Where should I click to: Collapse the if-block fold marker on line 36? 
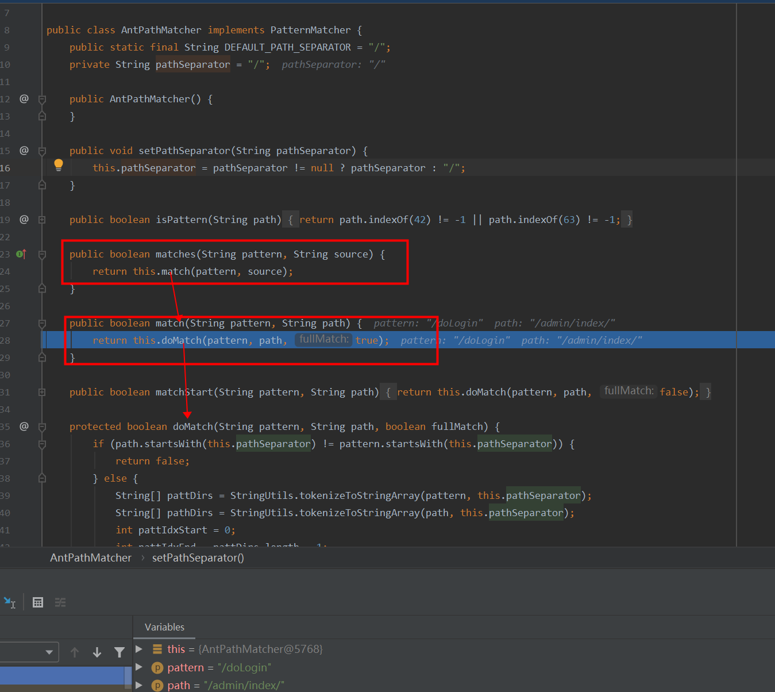click(x=42, y=444)
